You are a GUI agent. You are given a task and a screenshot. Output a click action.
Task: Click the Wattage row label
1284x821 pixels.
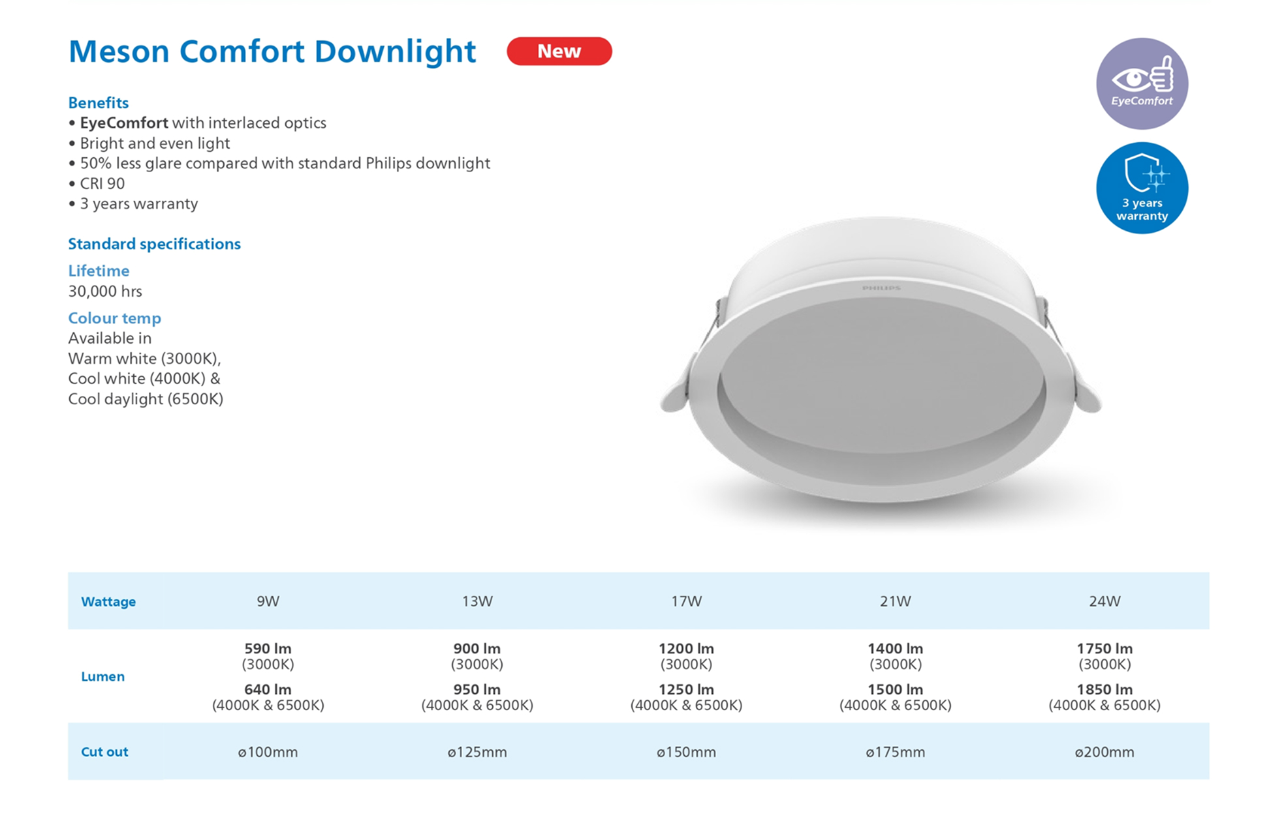(x=108, y=602)
